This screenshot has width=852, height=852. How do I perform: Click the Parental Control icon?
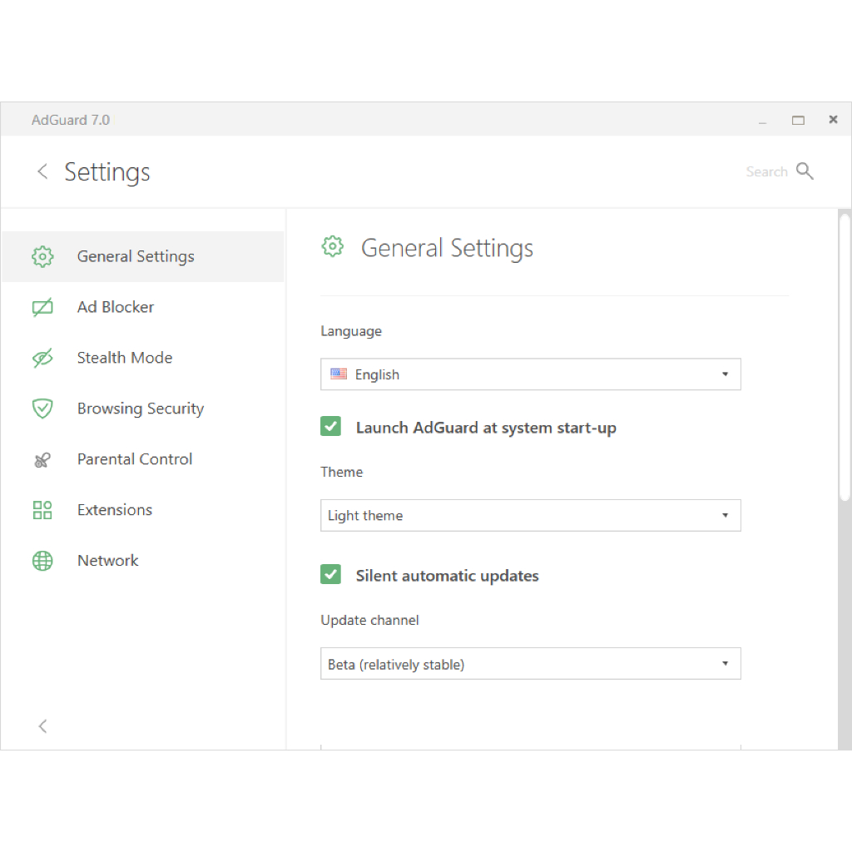(x=42, y=459)
